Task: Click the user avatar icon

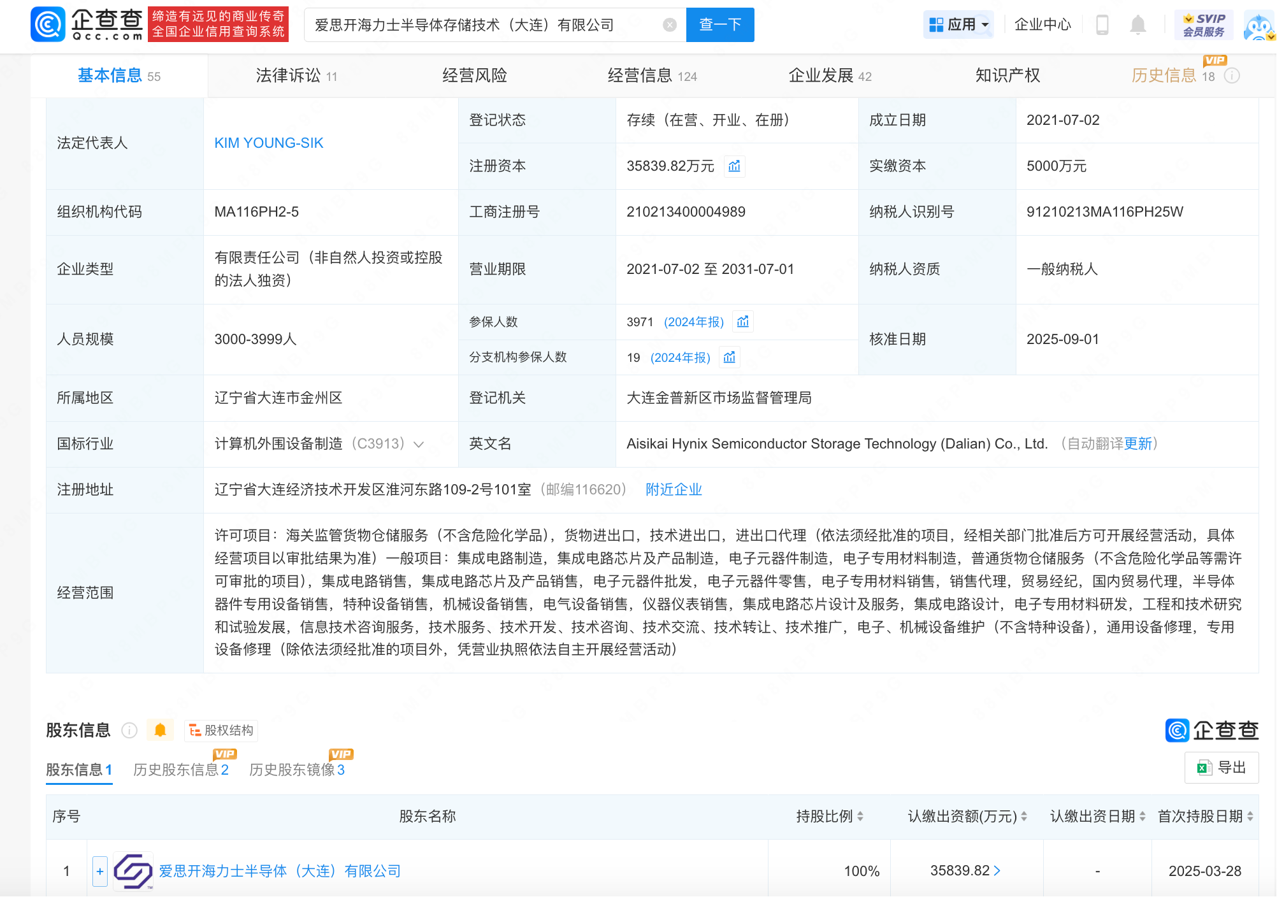Action: point(1259,25)
